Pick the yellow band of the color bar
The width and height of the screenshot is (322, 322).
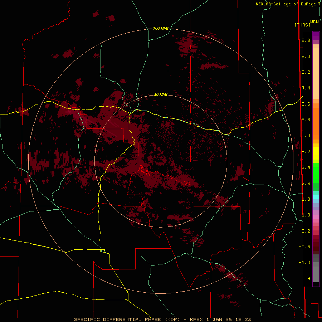click(x=316, y=153)
